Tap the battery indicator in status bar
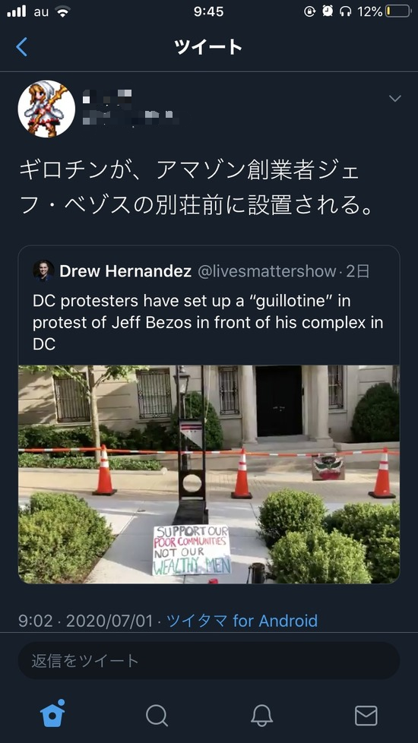The height and width of the screenshot is (743, 418). [x=398, y=11]
